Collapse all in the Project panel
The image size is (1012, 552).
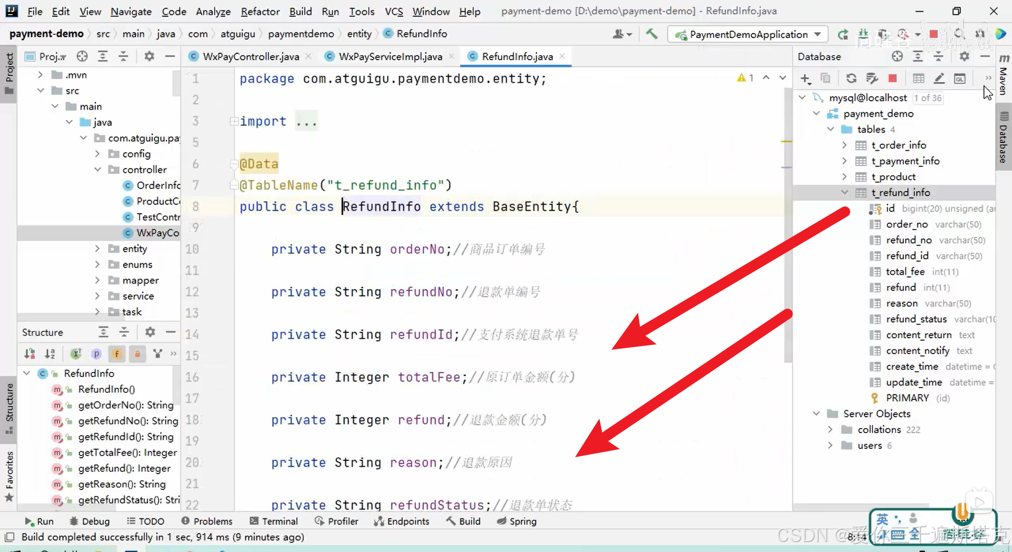point(123,56)
